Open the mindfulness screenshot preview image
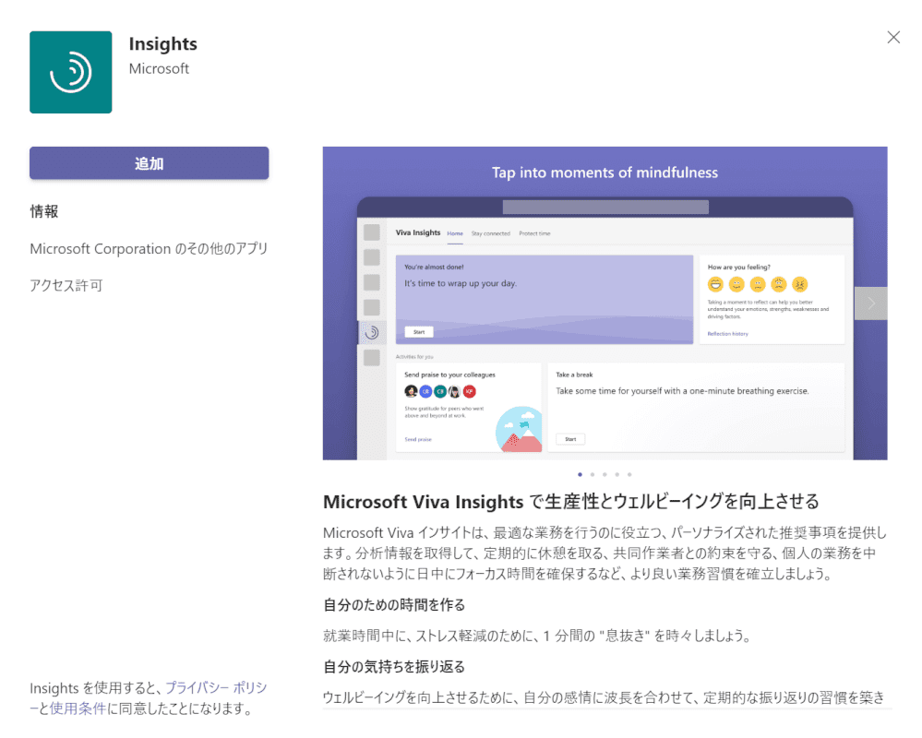 tap(605, 304)
